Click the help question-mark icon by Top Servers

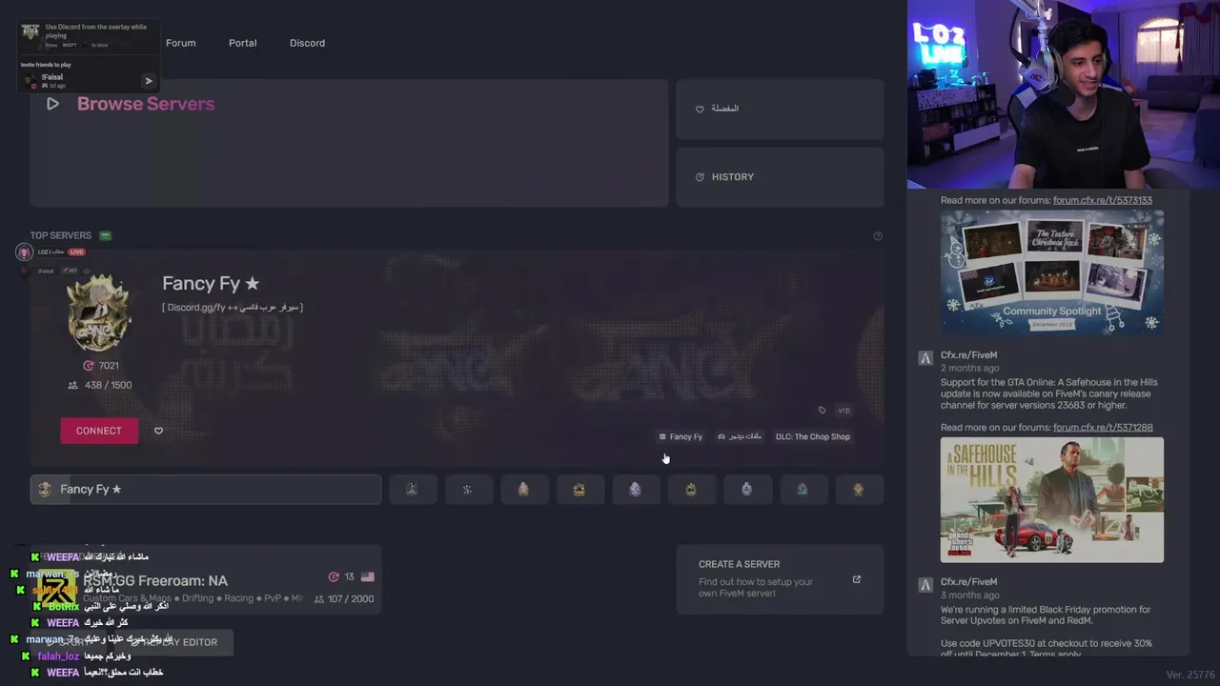[x=878, y=236]
